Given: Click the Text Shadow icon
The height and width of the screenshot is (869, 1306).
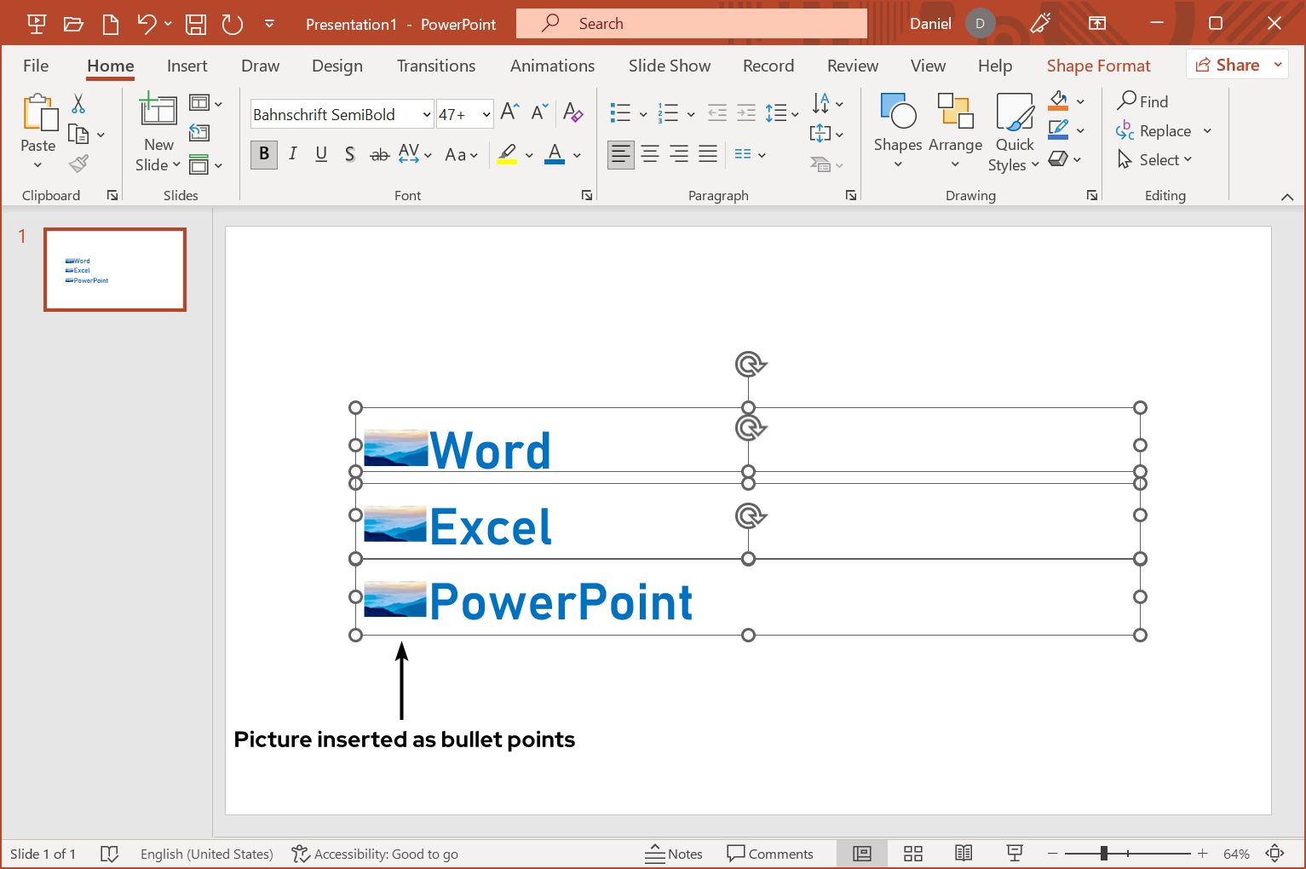Looking at the screenshot, I should click(x=349, y=154).
